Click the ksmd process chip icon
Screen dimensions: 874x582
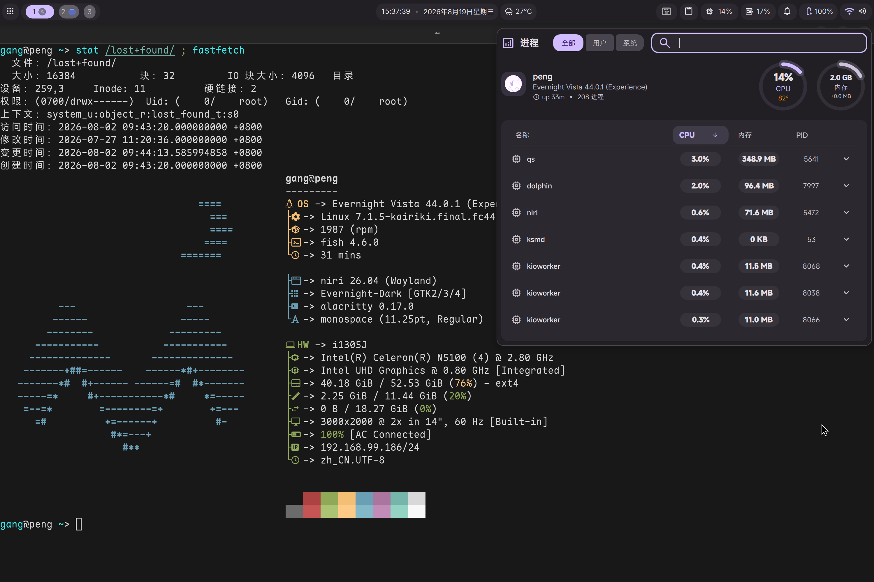tap(516, 239)
